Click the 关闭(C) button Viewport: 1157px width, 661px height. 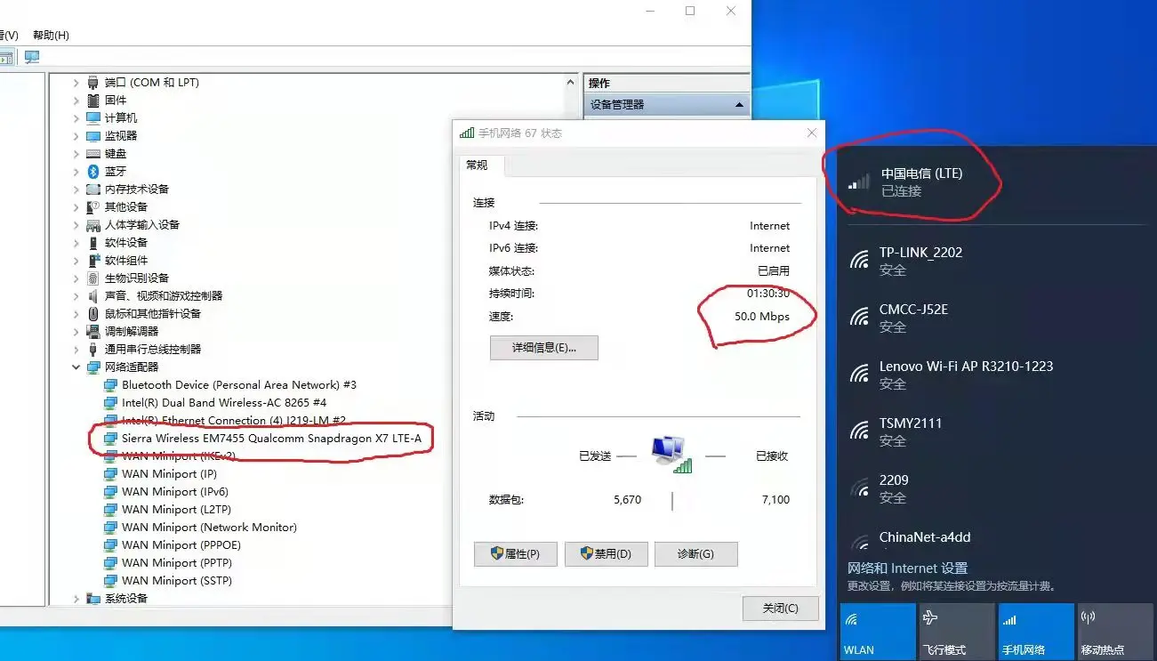tap(780, 609)
